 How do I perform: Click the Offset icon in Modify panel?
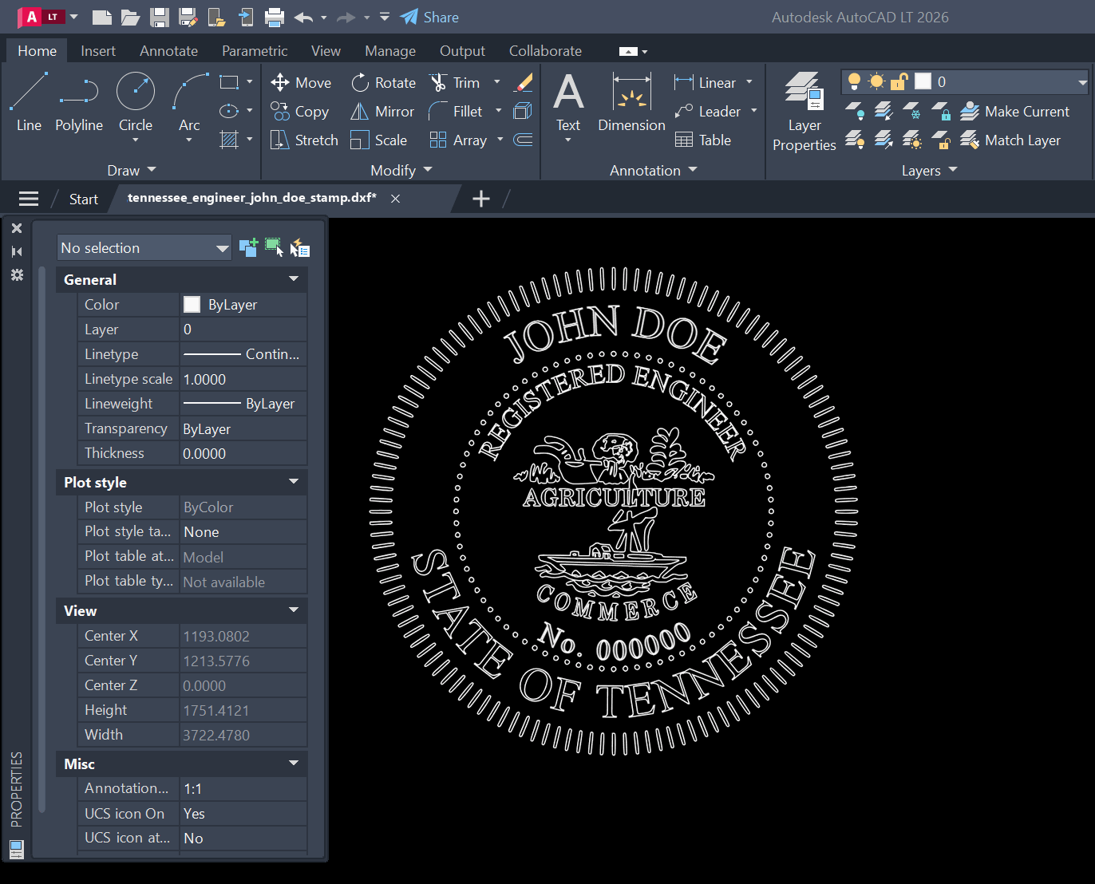[524, 140]
